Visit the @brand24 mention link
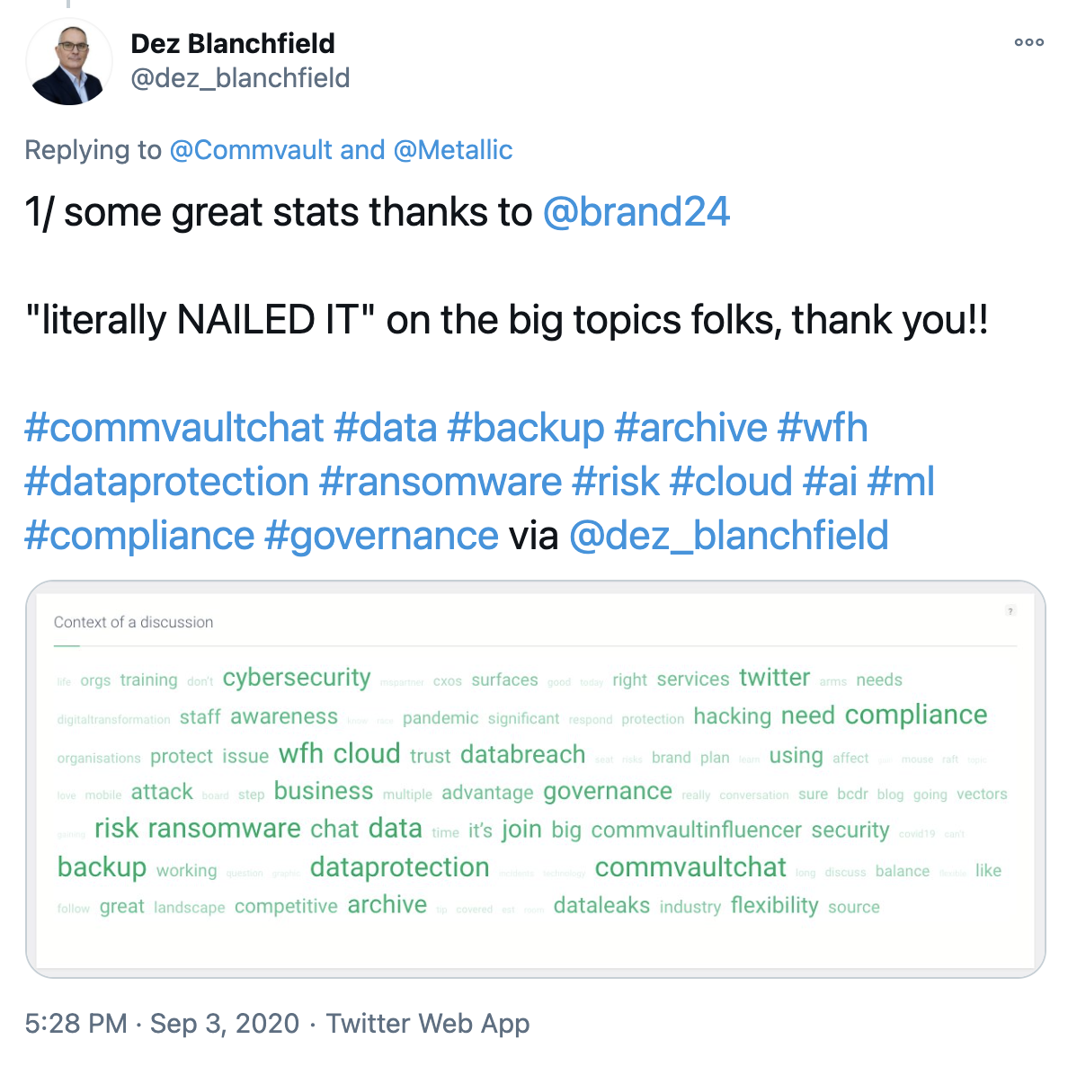Screen dimensions: 1068x1066 tap(636, 212)
